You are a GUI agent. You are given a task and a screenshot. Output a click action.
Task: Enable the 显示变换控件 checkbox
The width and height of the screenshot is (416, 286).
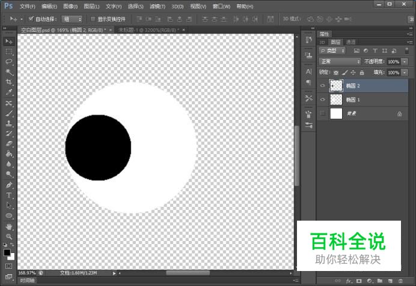click(93, 19)
